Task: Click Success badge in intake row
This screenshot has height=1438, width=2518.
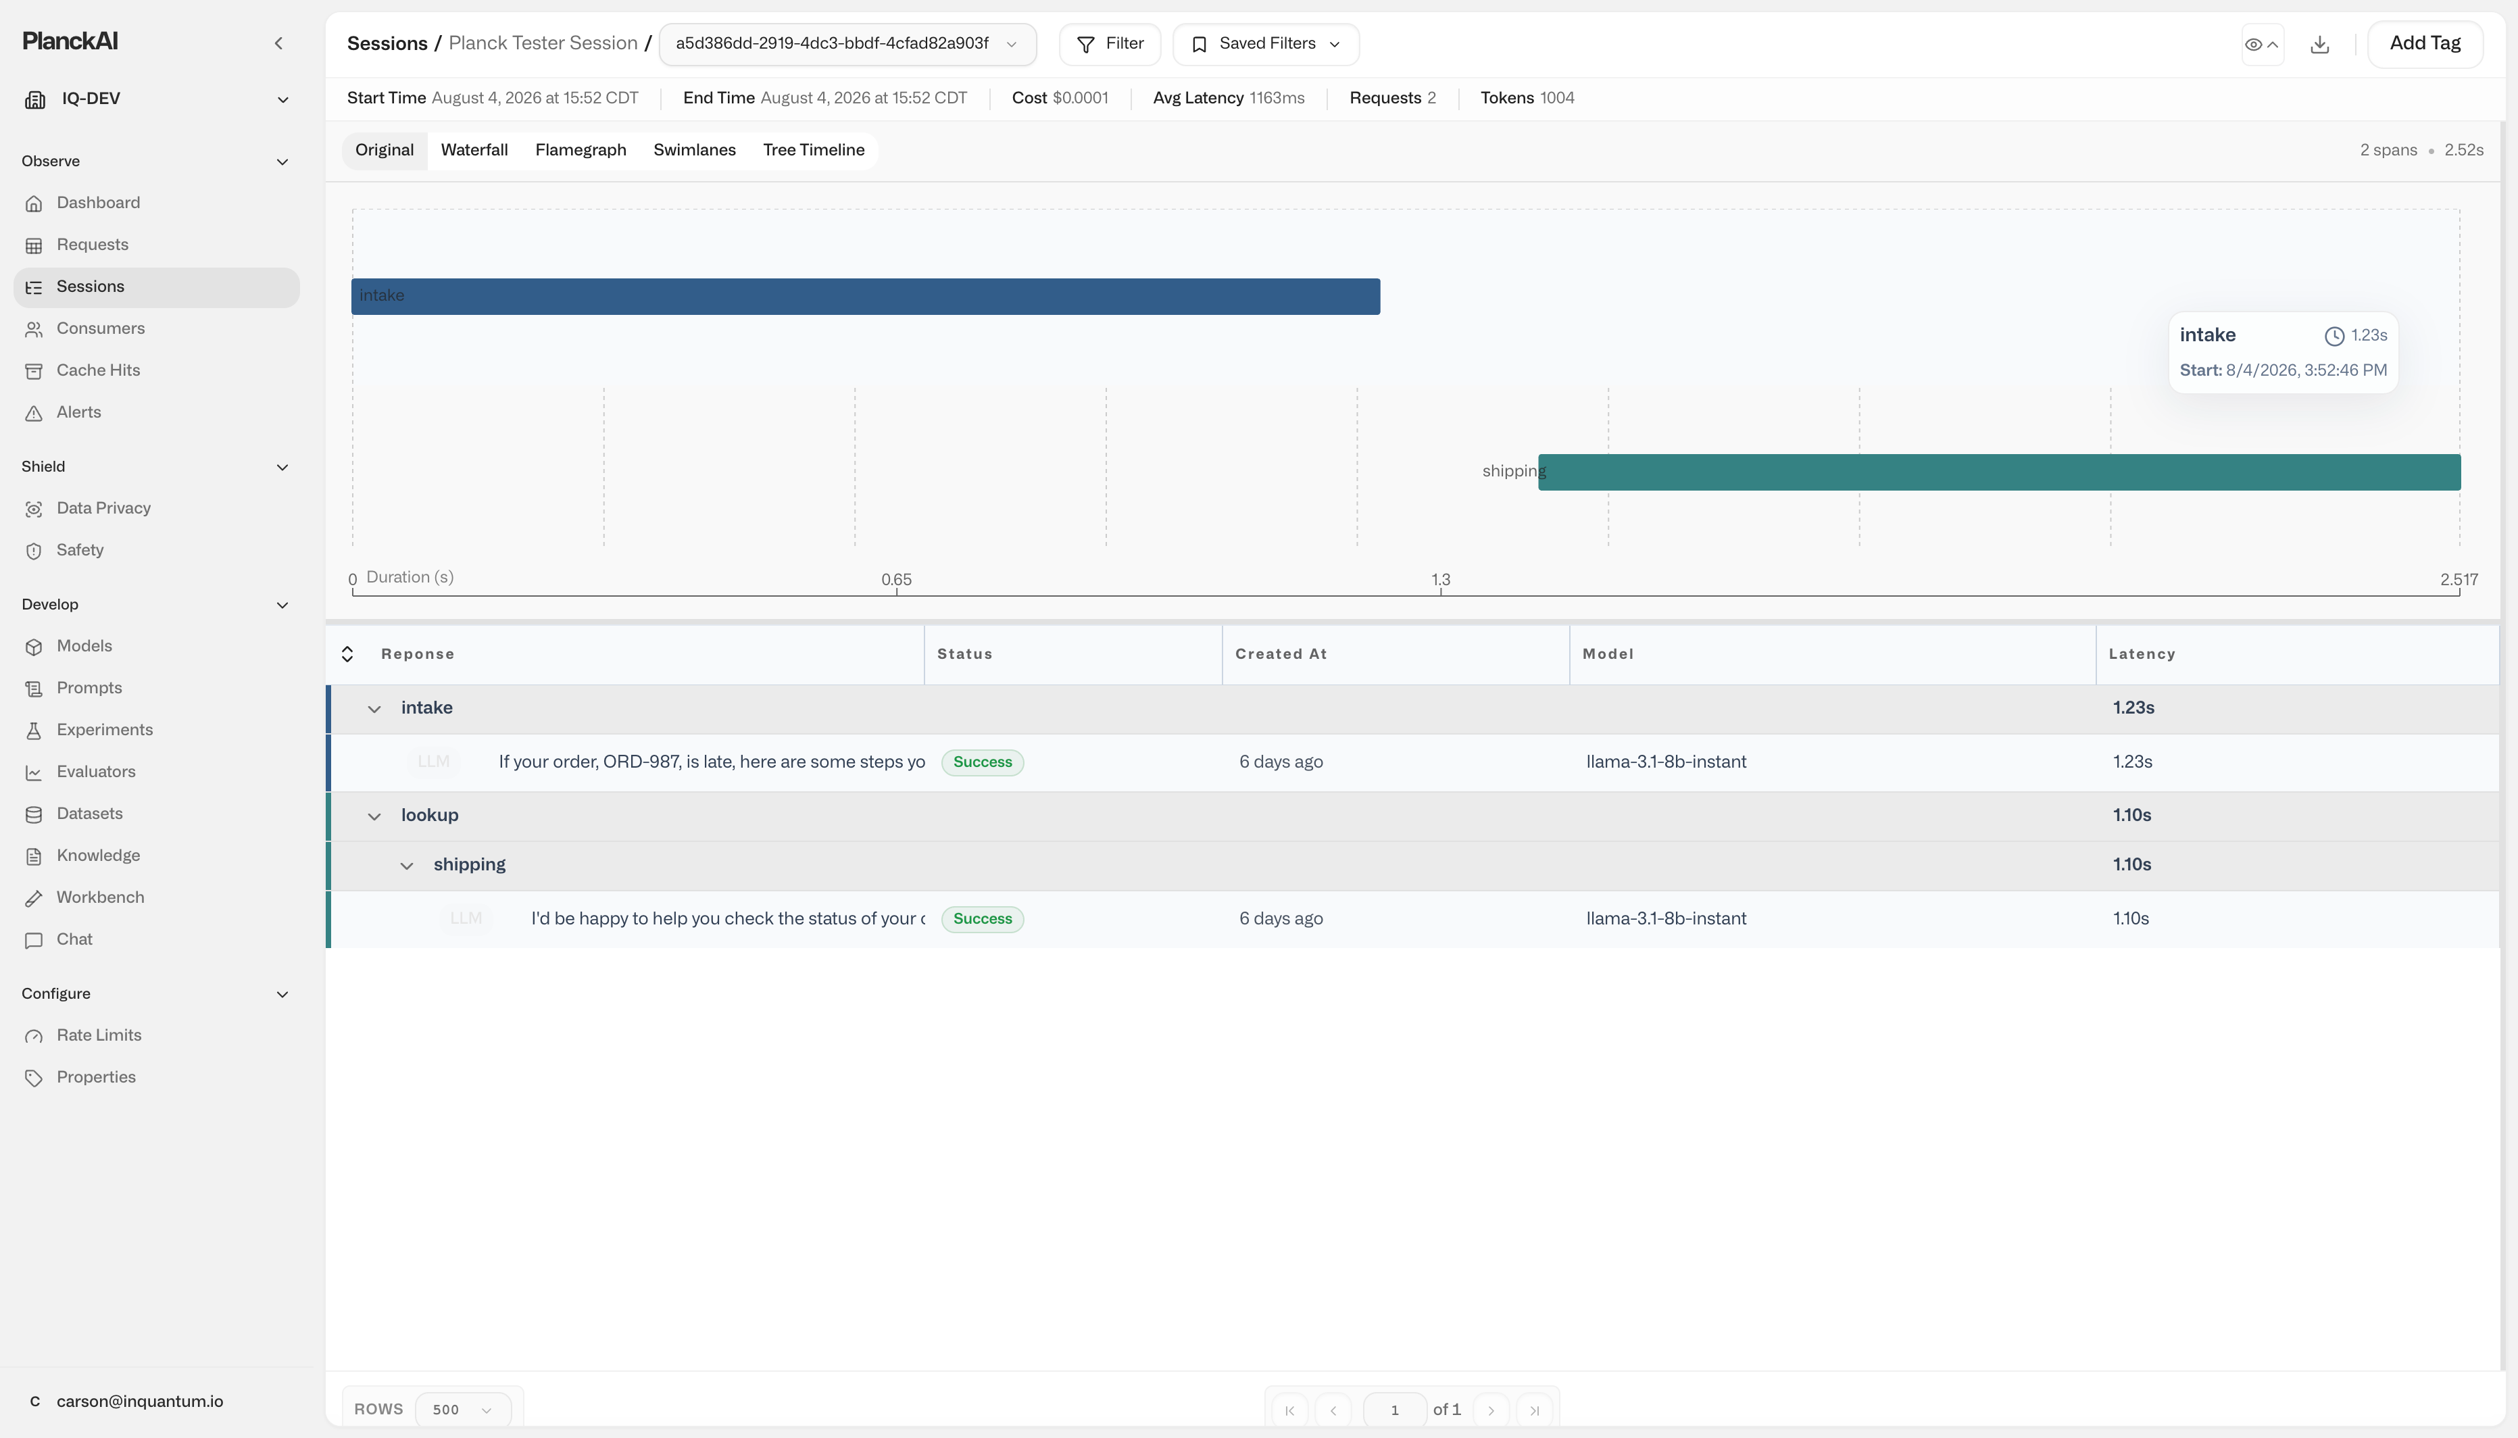Action: click(983, 762)
